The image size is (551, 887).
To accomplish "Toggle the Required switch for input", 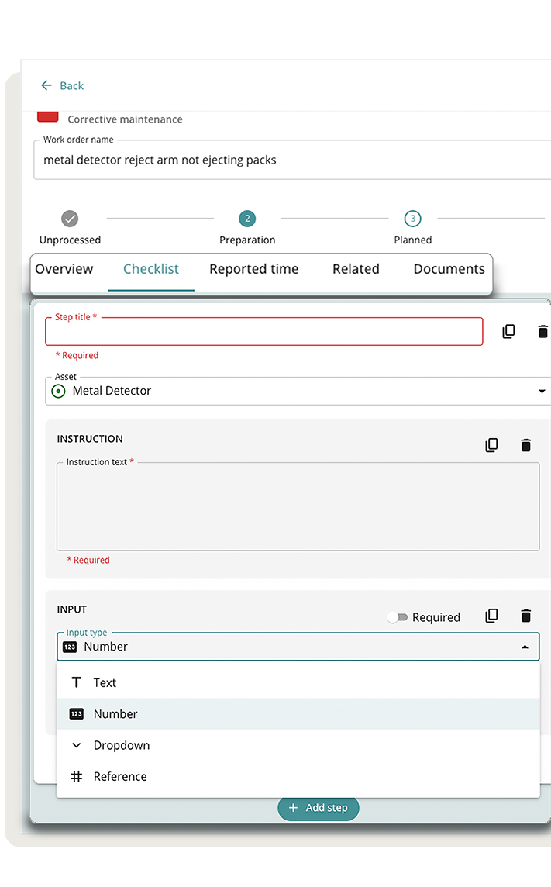I will (398, 617).
